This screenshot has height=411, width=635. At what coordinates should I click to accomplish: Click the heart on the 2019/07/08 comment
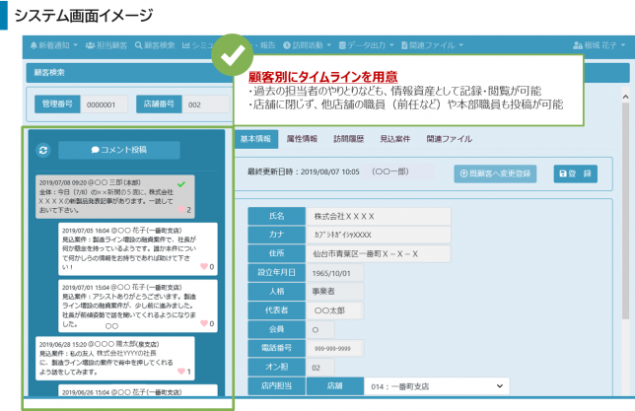(x=181, y=210)
